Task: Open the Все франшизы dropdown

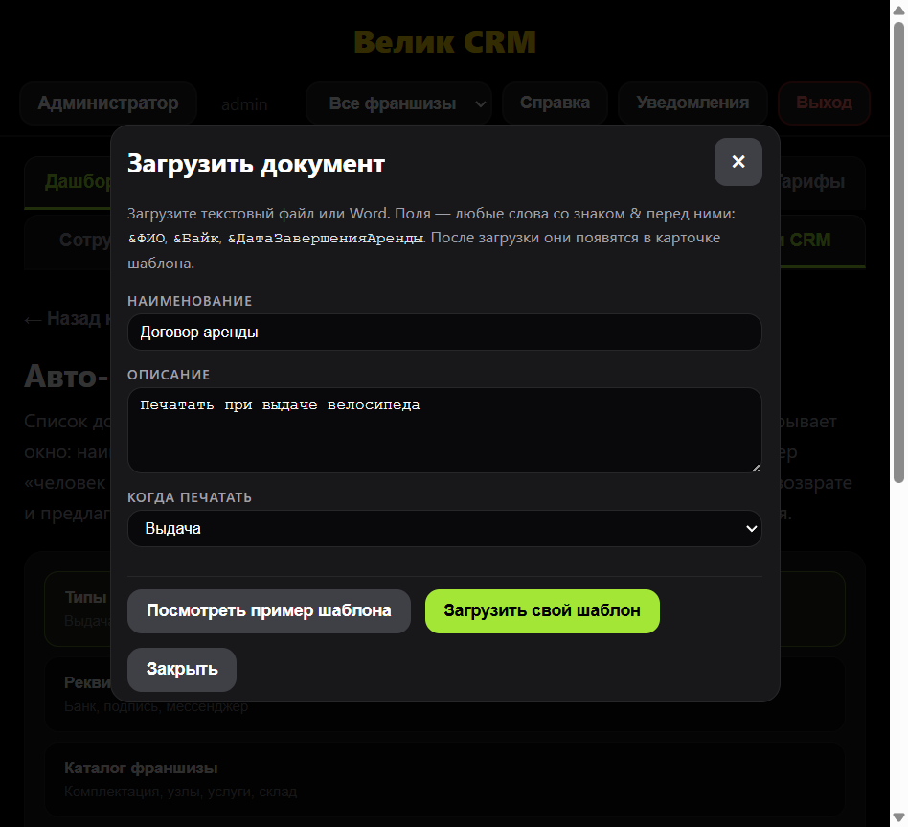Action: 398,103
